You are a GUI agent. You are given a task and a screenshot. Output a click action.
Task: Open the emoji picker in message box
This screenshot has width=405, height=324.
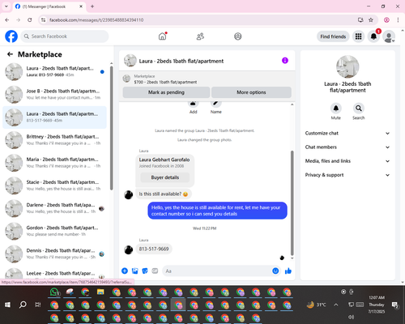point(275,271)
